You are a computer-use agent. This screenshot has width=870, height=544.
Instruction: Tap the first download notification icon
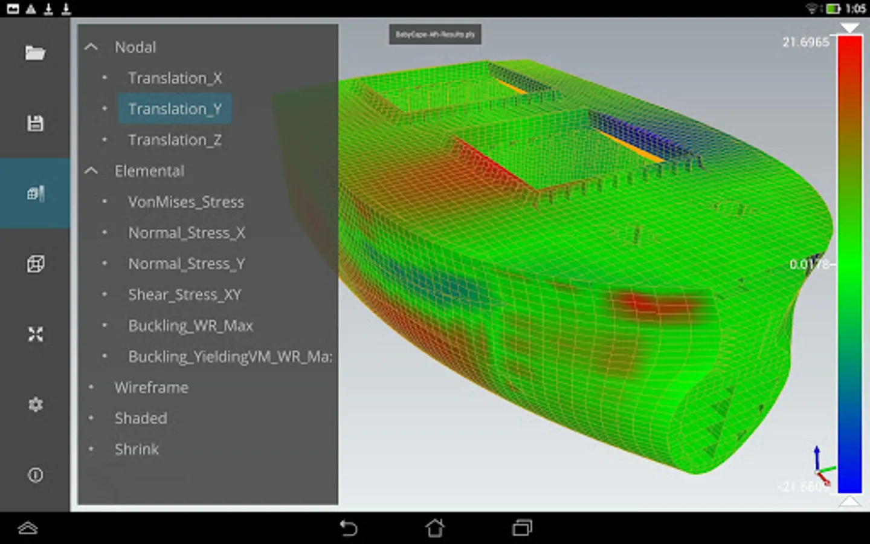pos(48,8)
